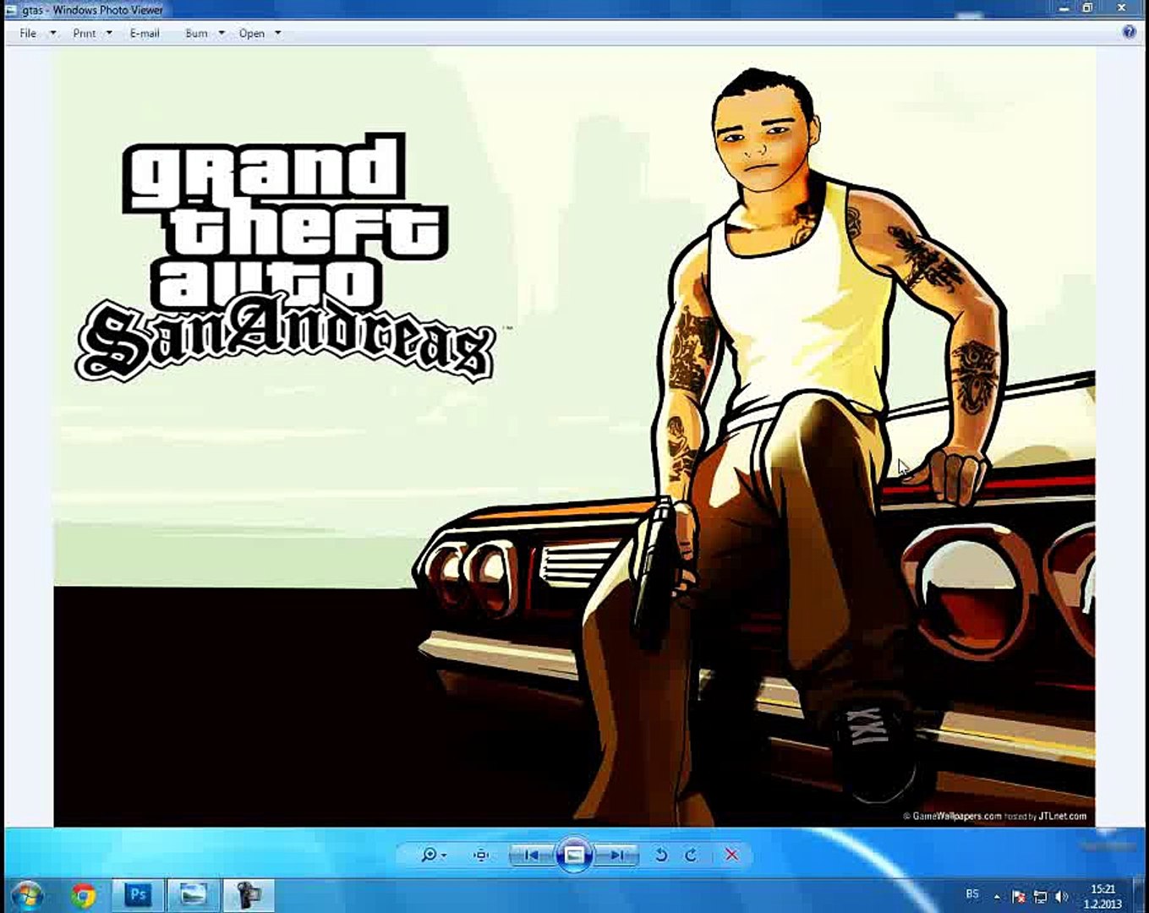The height and width of the screenshot is (913, 1149).
Task: Open the camera recorder taskbar app
Action: click(x=248, y=894)
